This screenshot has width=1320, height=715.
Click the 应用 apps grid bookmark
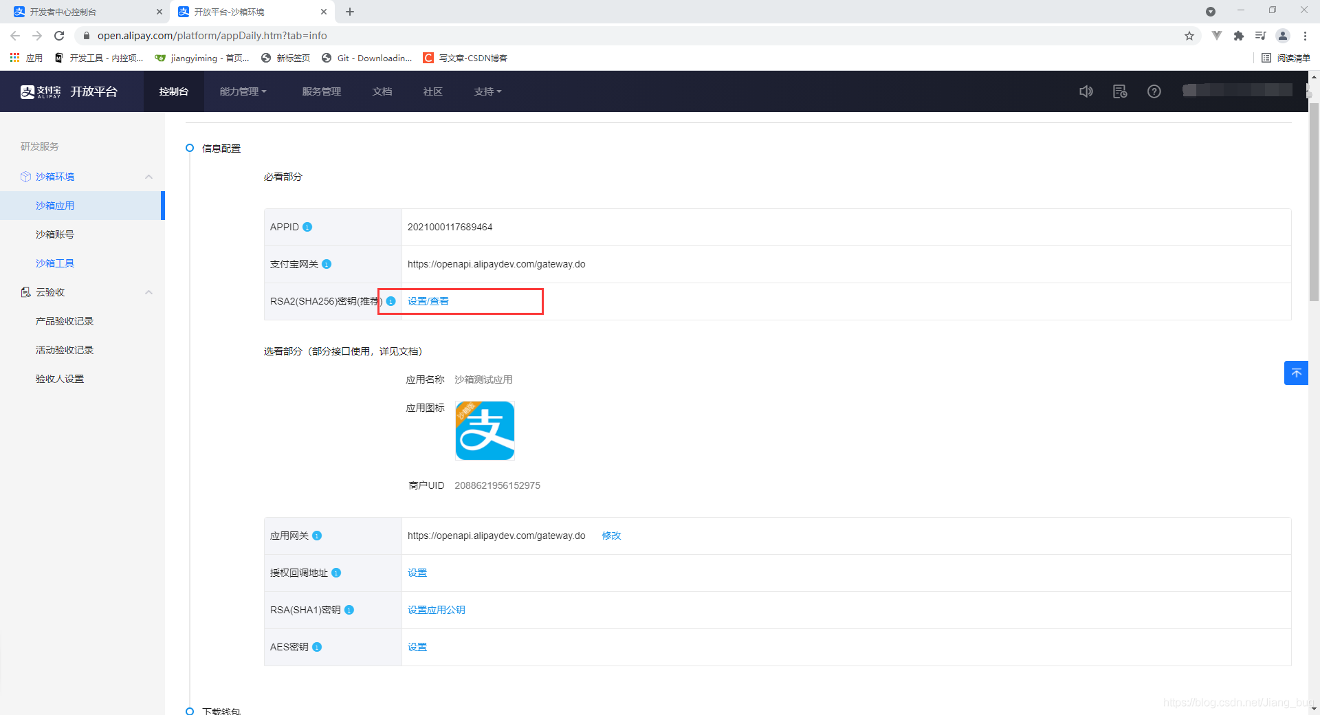26,58
